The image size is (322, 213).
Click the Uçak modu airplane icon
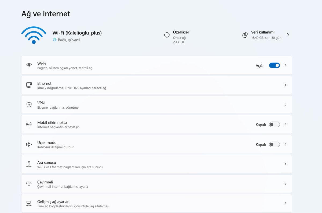(x=29, y=144)
